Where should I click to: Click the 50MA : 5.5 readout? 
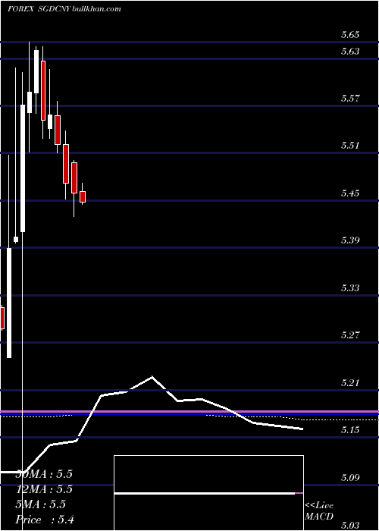point(44,474)
